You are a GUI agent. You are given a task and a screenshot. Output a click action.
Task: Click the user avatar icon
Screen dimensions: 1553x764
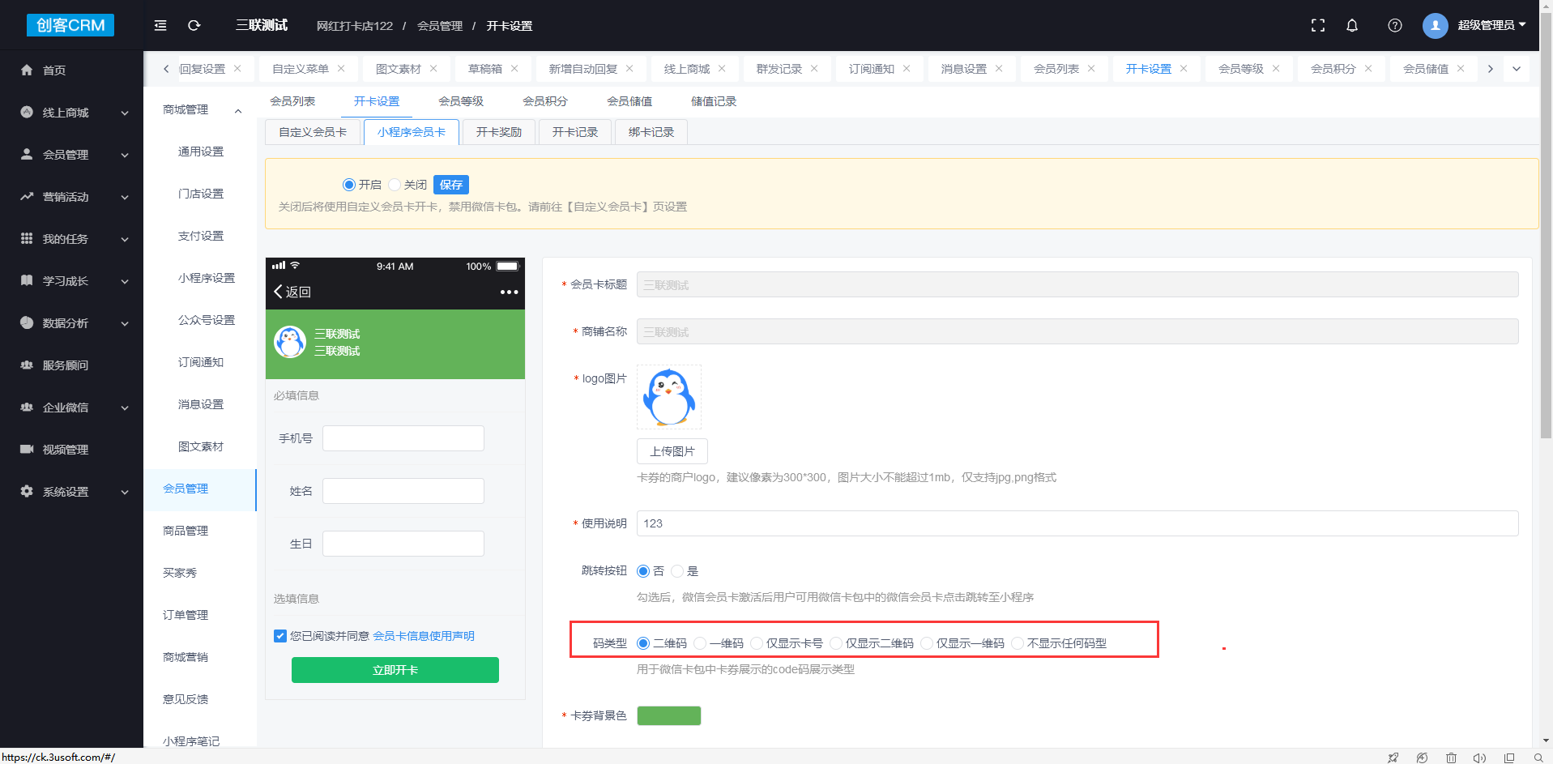[x=1436, y=26]
